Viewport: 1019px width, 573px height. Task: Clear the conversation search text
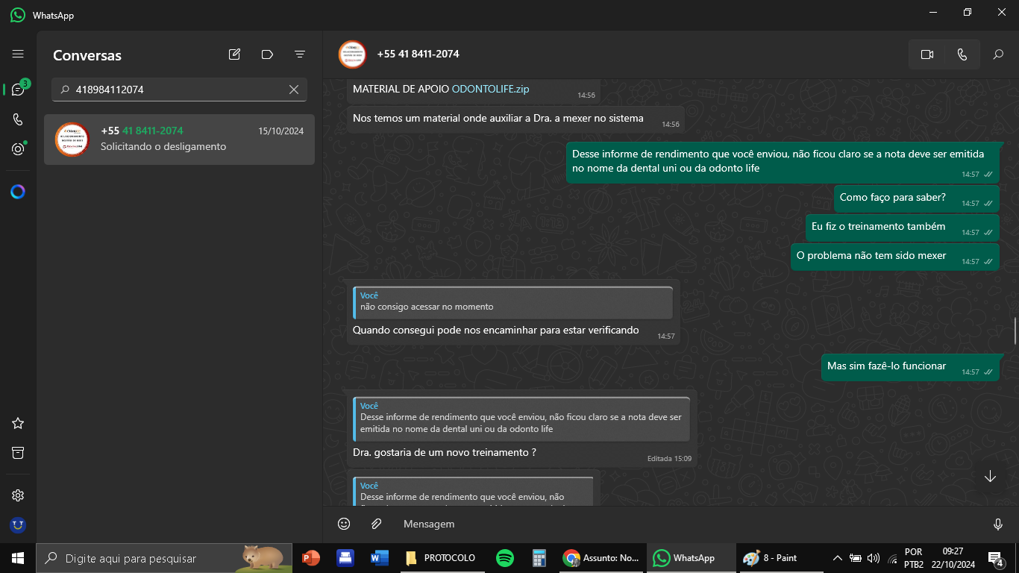click(294, 90)
